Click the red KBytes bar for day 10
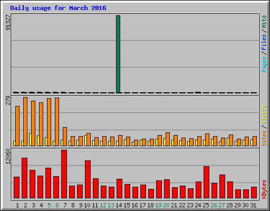 [x=88, y=179]
